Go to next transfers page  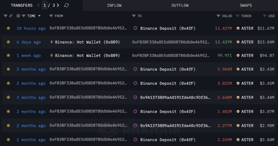click(58, 5)
